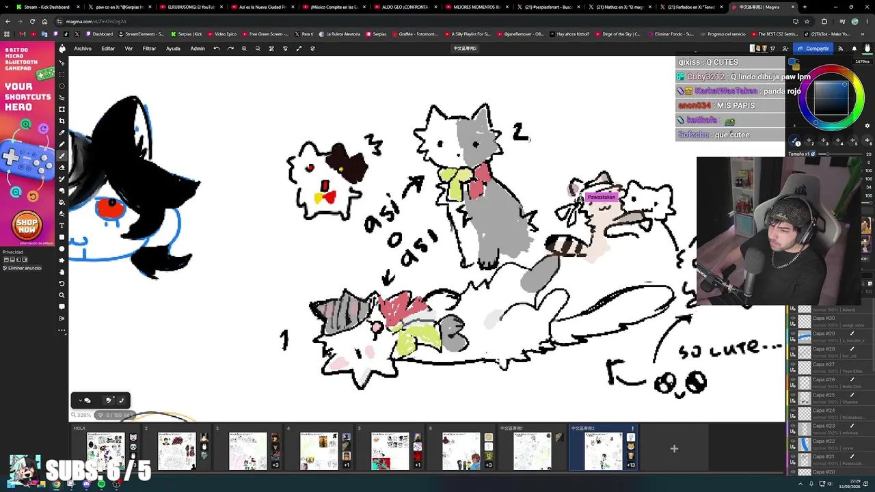Click the redo arrow in top bar
The image size is (875, 492).
tap(230, 49)
